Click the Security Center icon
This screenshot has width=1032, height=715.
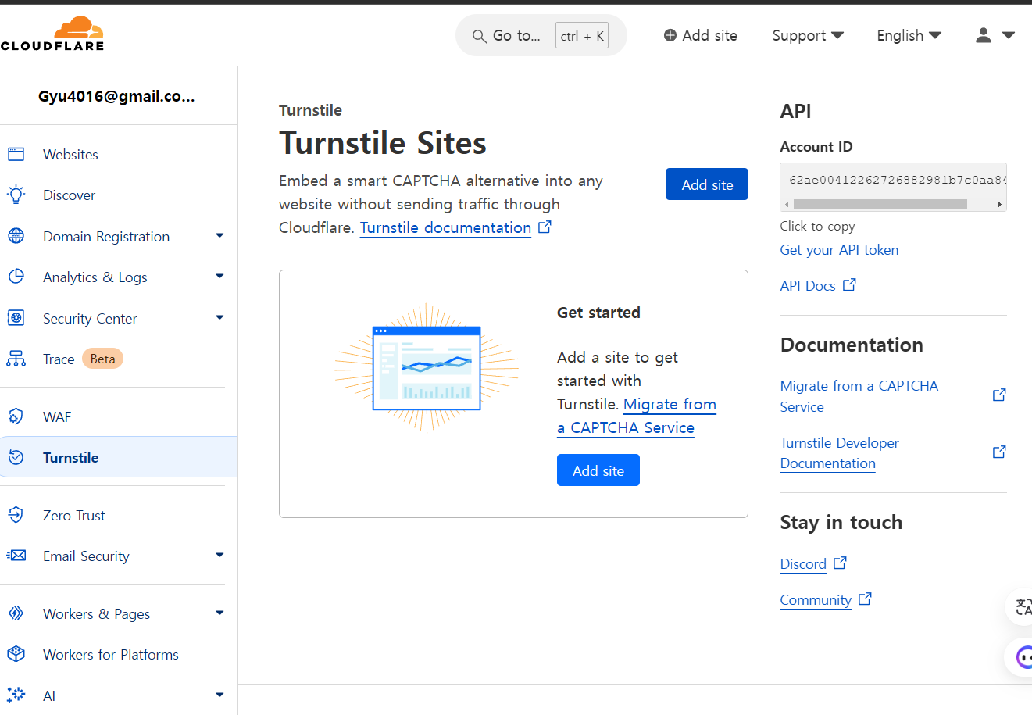pos(16,318)
